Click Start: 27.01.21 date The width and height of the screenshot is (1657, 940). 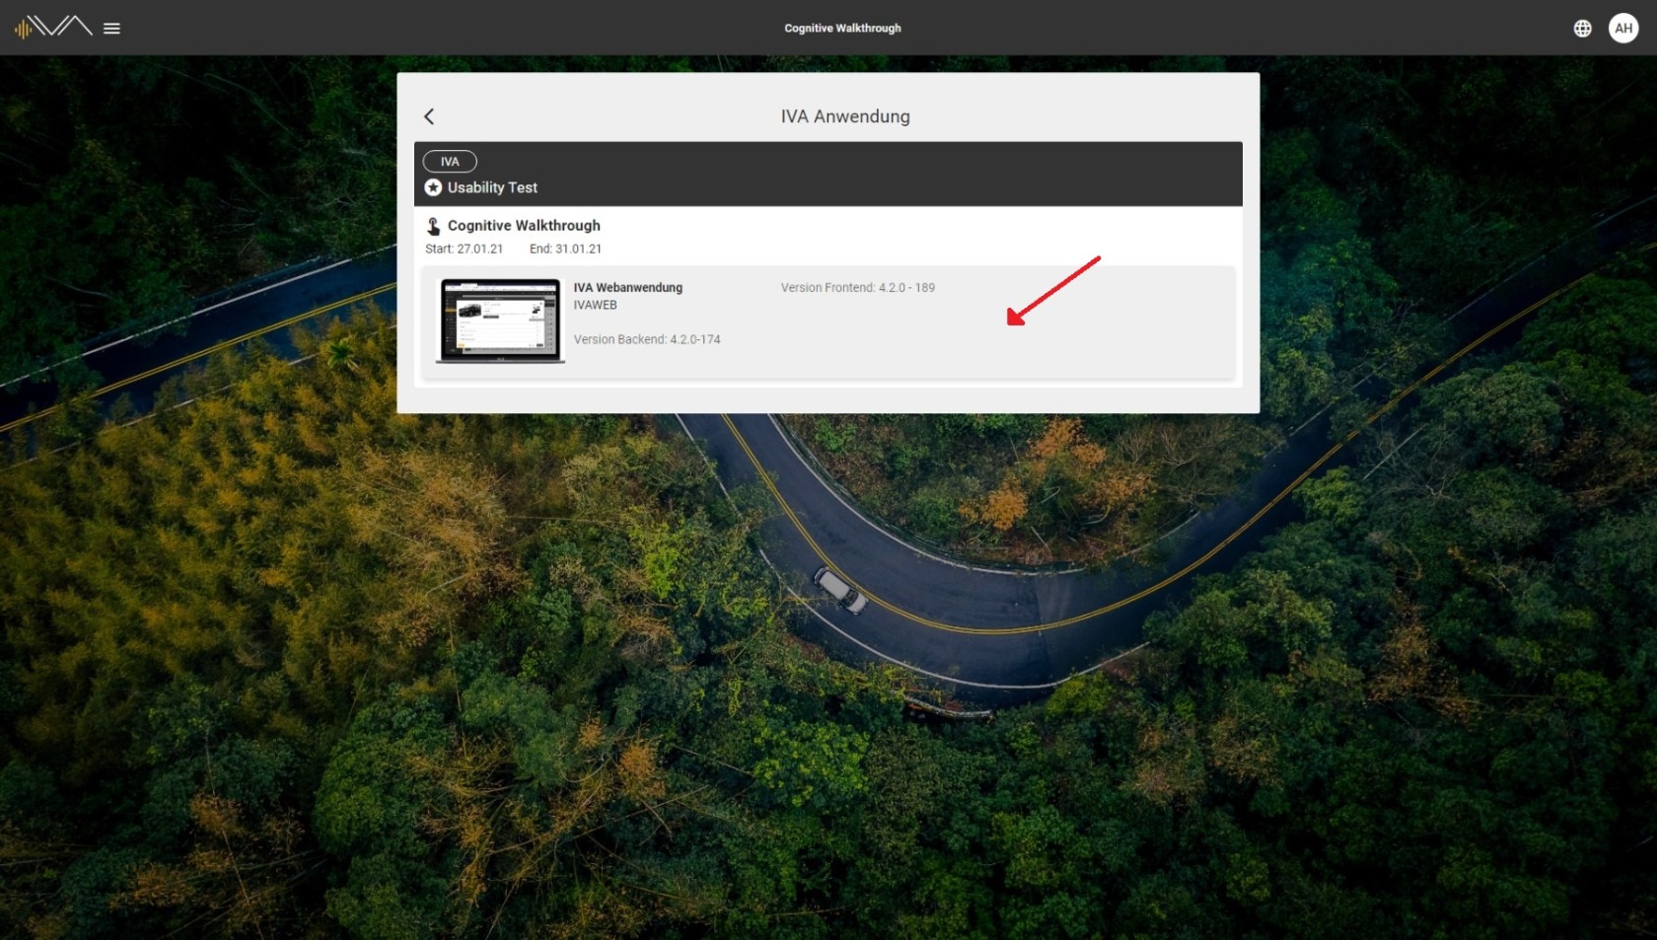click(x=465, y=249)
